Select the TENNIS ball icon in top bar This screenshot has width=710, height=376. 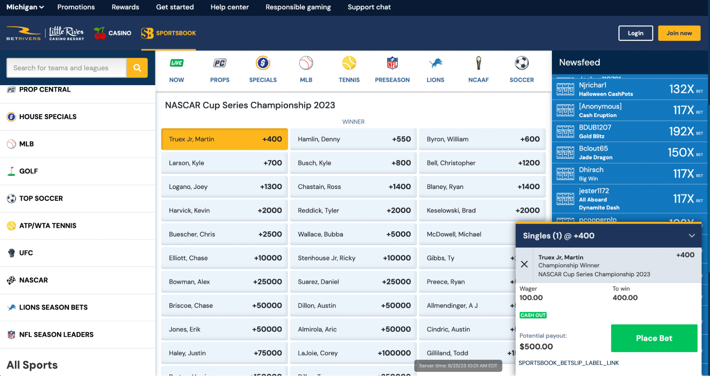click(349, 63)
